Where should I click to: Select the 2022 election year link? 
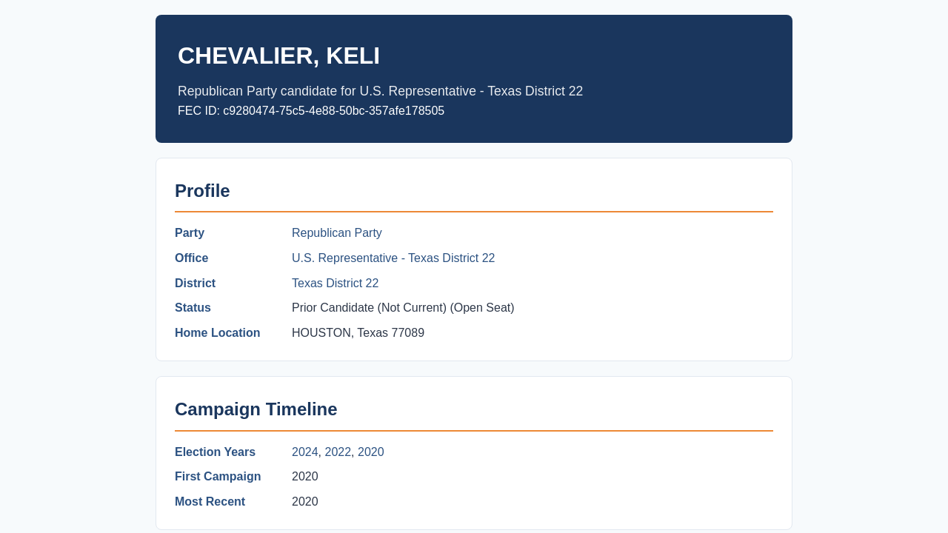338,452
